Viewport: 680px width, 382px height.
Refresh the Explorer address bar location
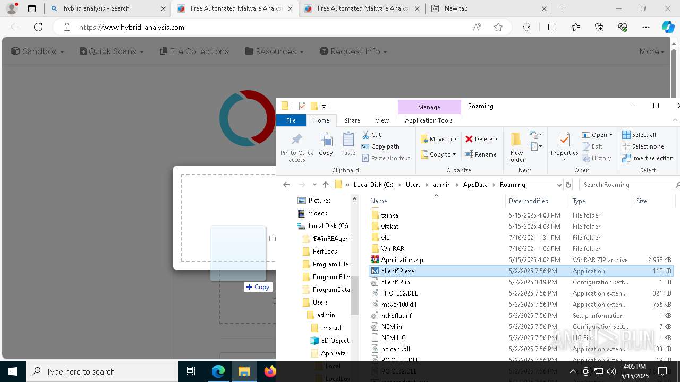click(x=568, y=185)
